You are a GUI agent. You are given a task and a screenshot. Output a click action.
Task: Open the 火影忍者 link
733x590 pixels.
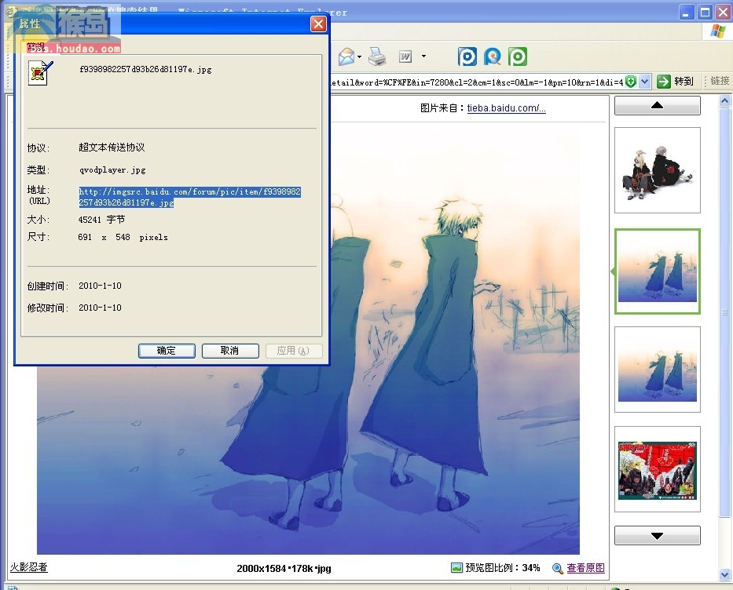[x=29, y=567]
